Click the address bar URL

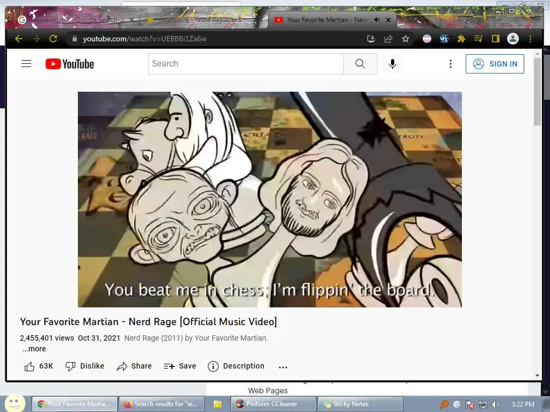point(145,39)
